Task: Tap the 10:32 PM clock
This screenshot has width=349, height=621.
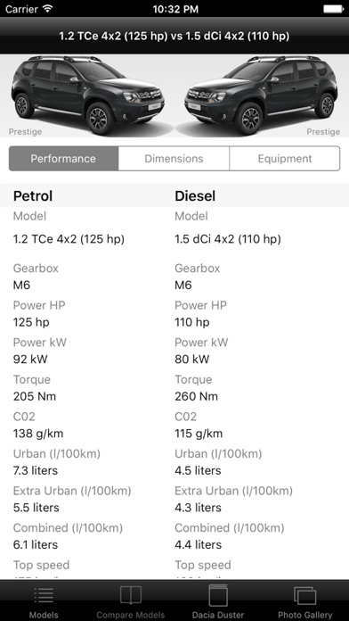Action: pos(174,9)
